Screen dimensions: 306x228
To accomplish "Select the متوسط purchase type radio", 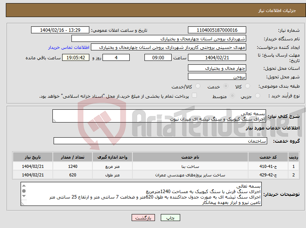I will (232, 96).
